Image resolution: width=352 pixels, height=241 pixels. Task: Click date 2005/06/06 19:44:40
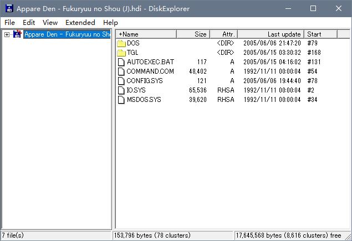pos(272,81)
